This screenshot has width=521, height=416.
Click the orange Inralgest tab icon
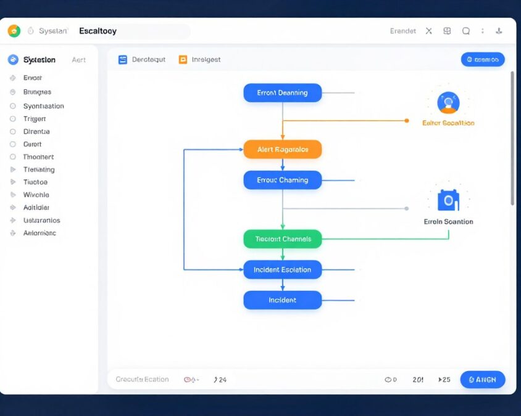click(x=182, y=59)
